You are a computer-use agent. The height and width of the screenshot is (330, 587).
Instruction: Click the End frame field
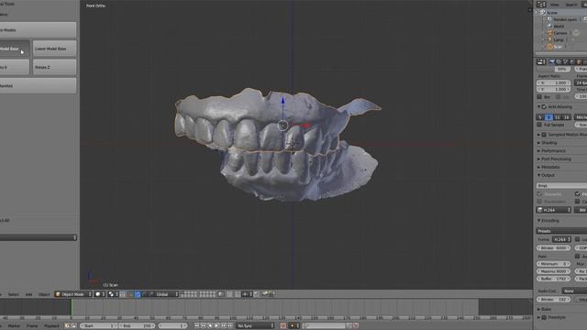pos(137,326)
